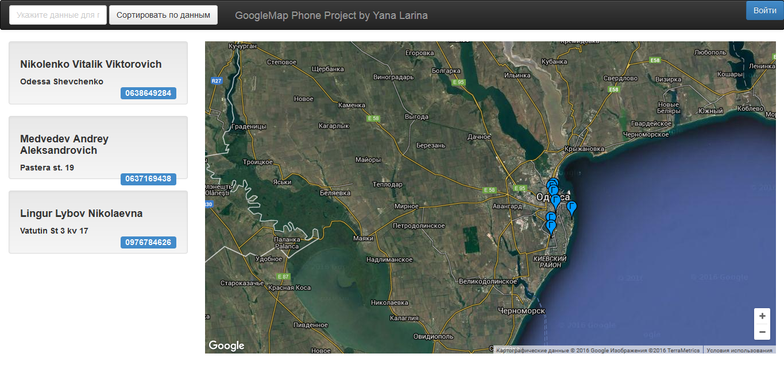
Task: Click the Овидиополь label on the map
Action: click(433, 336)
